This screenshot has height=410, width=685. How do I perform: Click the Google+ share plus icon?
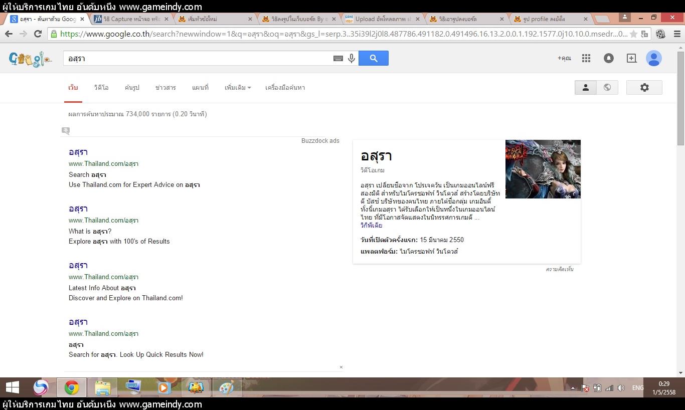pyautogui.click(x=631, y=58)
